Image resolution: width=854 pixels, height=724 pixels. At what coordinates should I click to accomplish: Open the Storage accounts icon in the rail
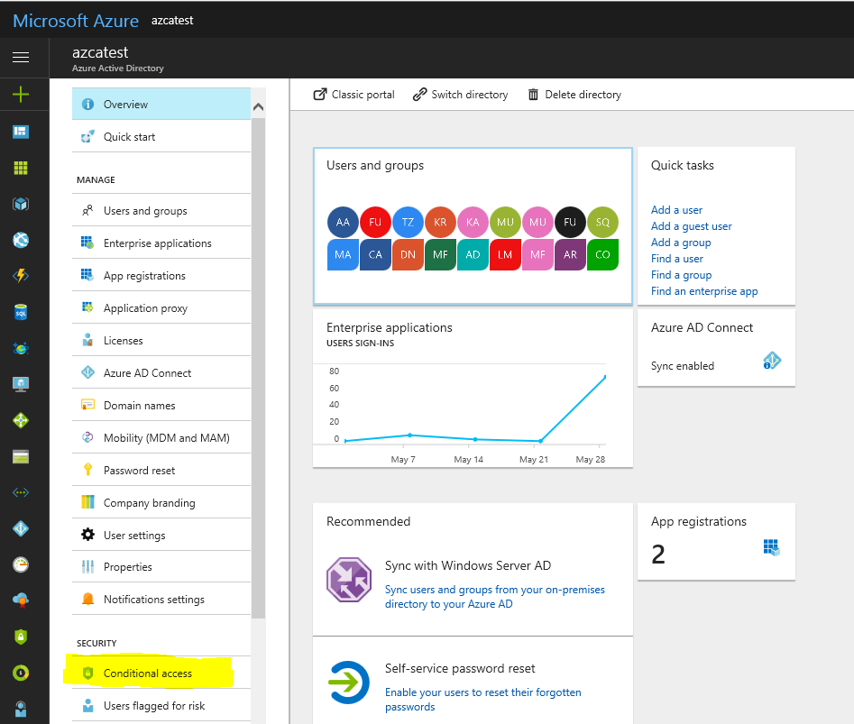(21, 457)
